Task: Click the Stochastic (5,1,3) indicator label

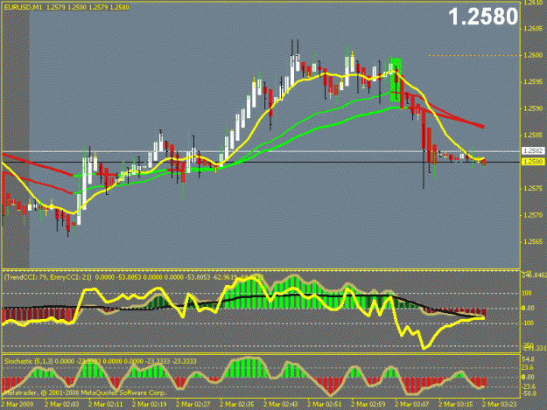Action: 29,361
